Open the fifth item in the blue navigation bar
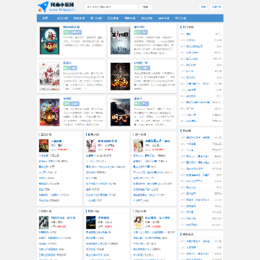Image resolution: width=260 pixels, height=260 pixels. [113, 18]
